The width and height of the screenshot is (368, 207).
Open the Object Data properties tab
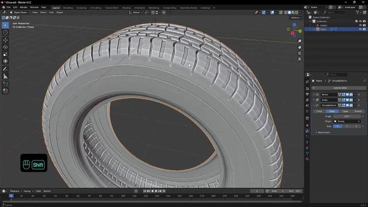click(307, 154)
